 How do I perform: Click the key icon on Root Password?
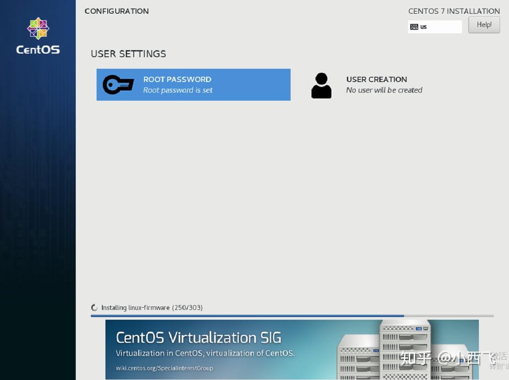click(117, 84)
